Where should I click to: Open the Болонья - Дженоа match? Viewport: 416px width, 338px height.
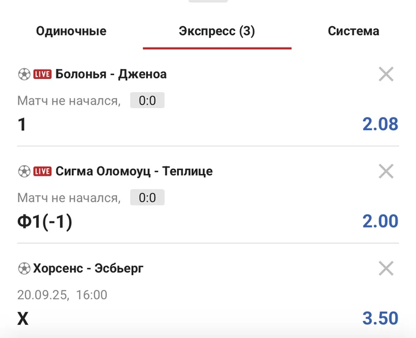111,74
